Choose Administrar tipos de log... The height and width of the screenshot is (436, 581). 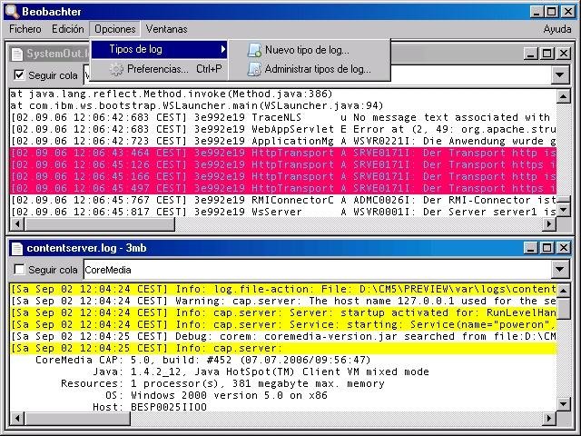310,69
